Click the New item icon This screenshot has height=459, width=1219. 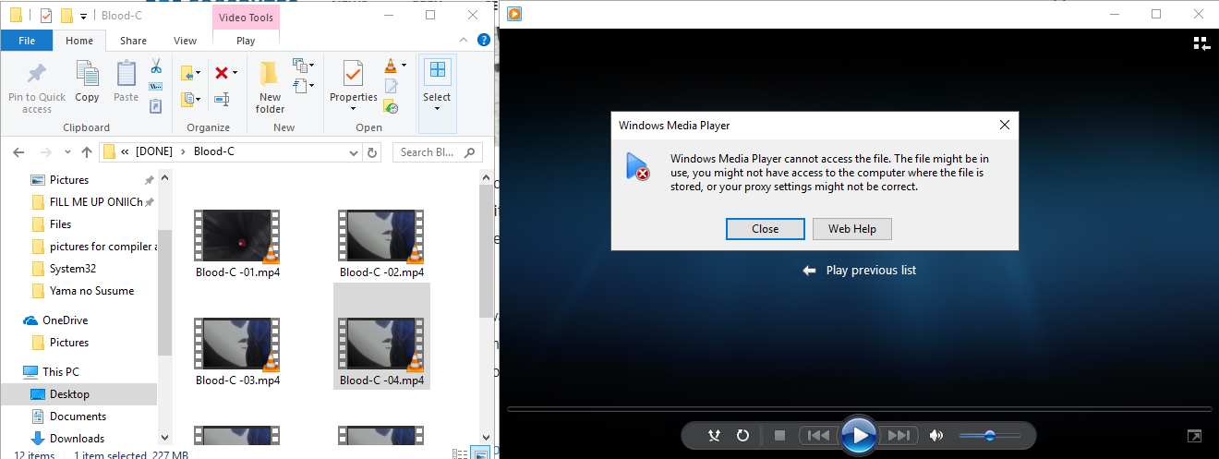click(299, 66)
